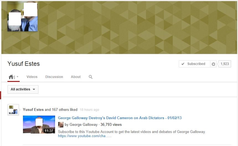Click small channel avatar beside the activity post
The height and width of the screenshot is (146, 238).
pos(13,110)
